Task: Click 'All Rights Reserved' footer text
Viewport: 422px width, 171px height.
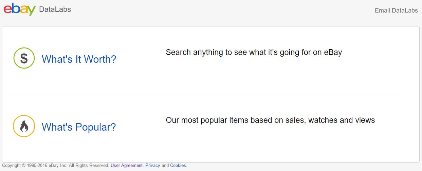Action: (x=89, y=166)
